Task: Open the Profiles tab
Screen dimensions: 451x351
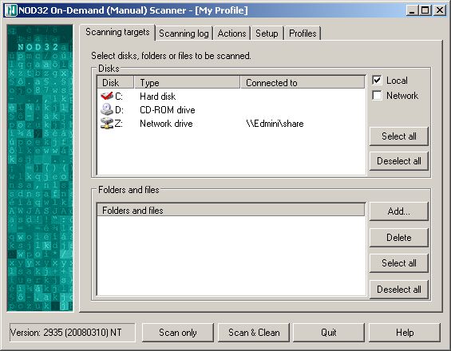Action: (x=303, y=34)
